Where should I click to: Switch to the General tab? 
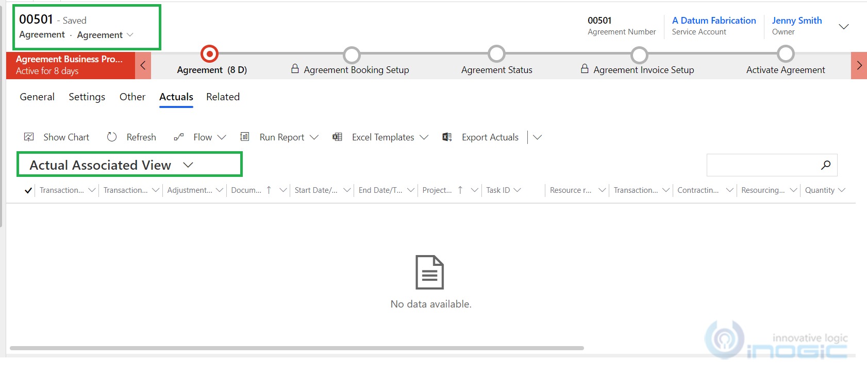coord(37,97)
